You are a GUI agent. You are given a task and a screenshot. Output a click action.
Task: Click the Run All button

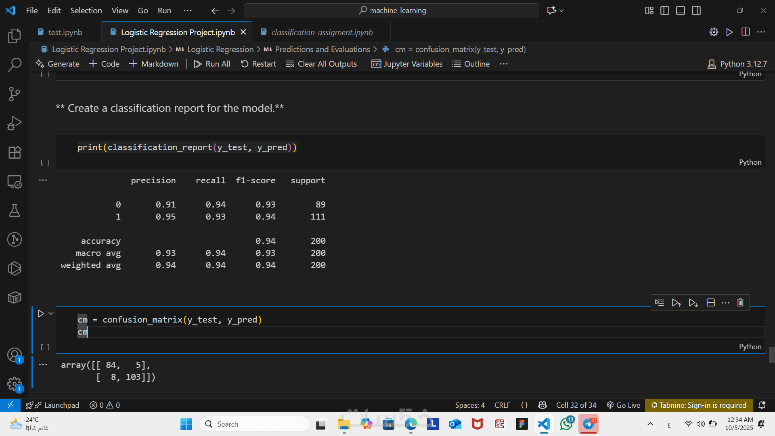pos(212,64)
